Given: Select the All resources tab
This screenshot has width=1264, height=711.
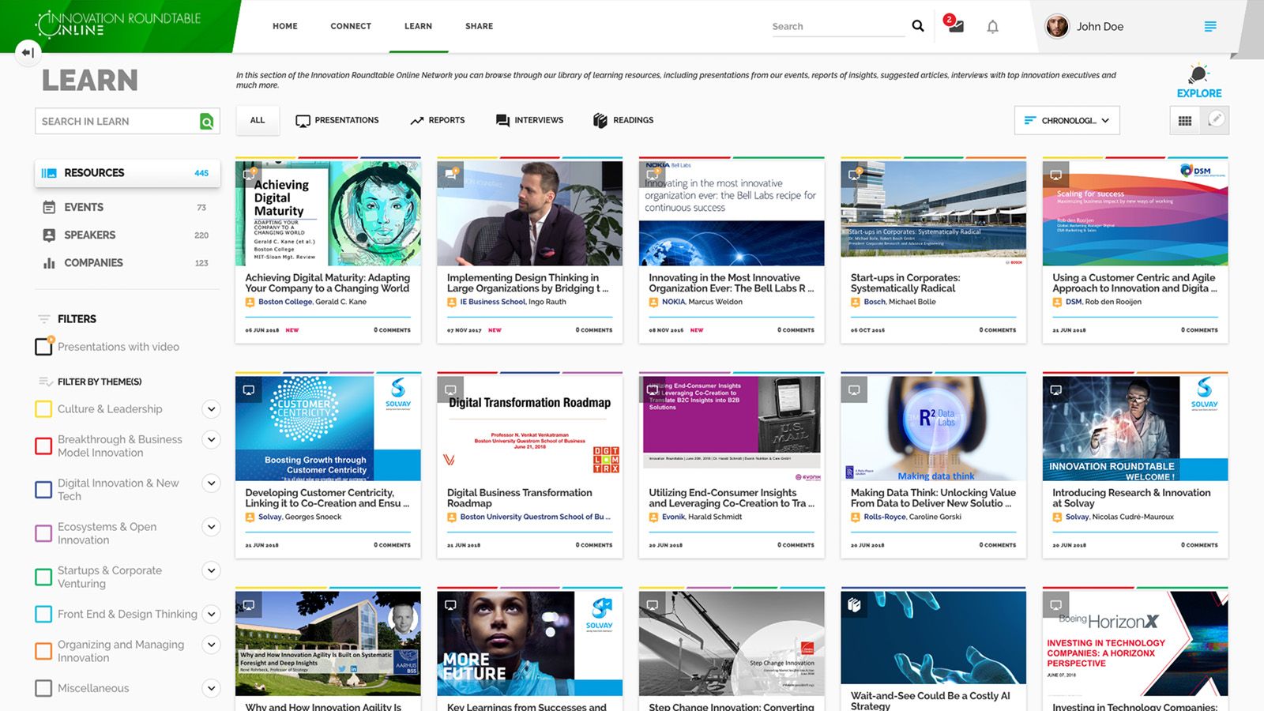Looking at the screenshot, I should 258,120.
